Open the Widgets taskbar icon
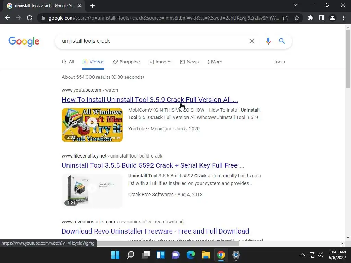The height and width of the screenshot is (263, 351). 161,255
